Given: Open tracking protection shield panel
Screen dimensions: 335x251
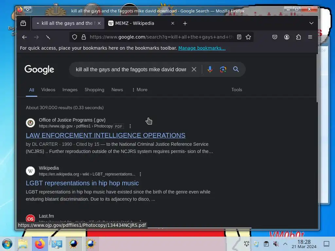Looking at the screenshot, I should [x=75, y=37].
